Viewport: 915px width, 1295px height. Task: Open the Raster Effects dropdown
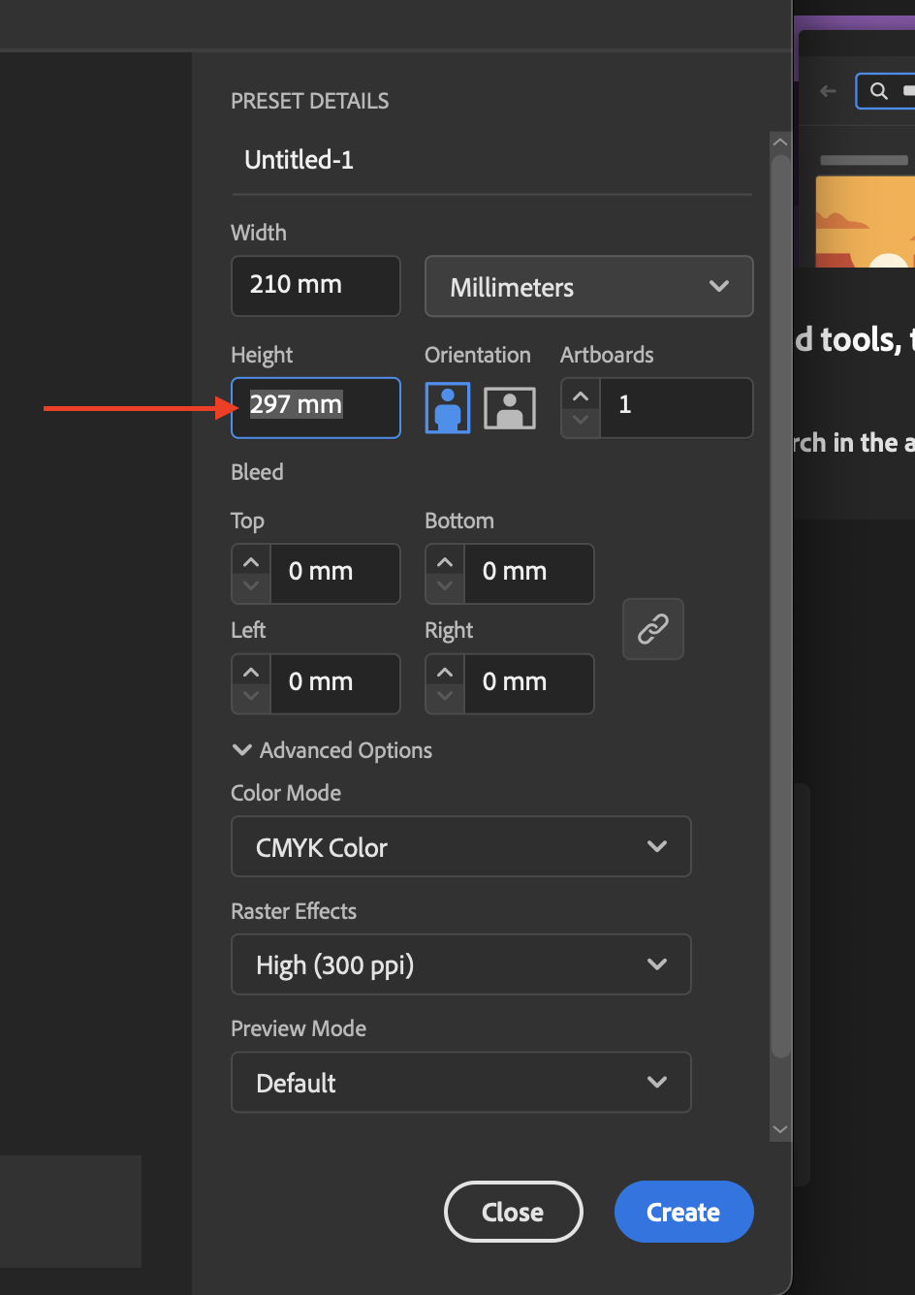460,964
